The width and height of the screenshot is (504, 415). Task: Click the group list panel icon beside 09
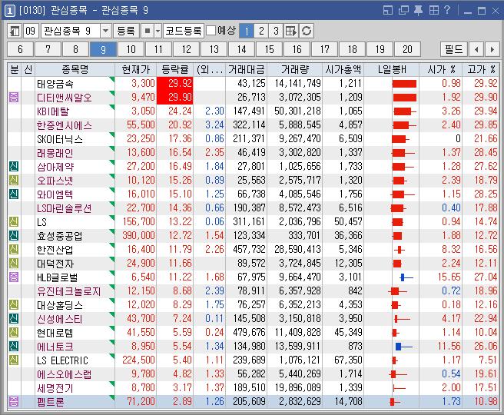tap(15, 31)
